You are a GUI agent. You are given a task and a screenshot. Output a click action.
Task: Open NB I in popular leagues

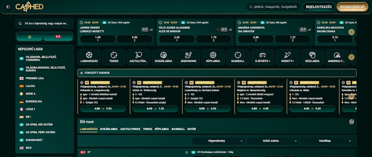(x=45, y=117)
